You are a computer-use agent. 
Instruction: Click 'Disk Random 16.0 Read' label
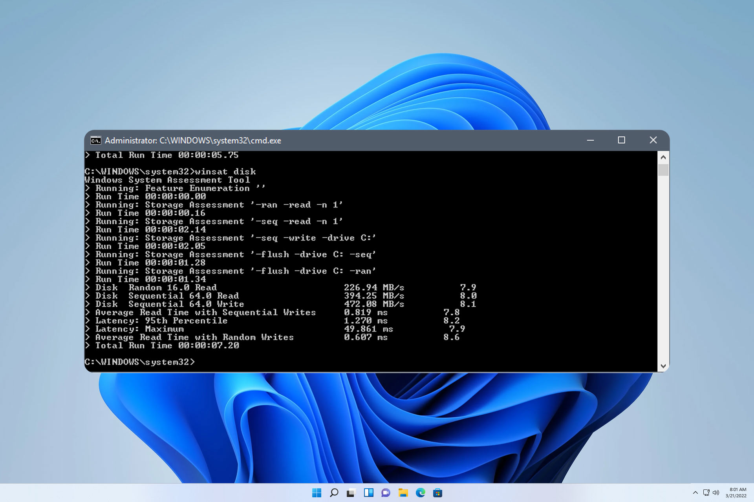[156, 287]
